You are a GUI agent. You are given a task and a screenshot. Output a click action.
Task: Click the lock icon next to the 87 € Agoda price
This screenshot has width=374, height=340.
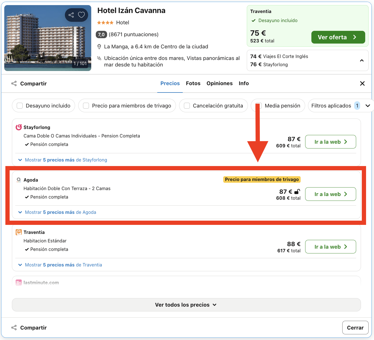coord(297,191)
